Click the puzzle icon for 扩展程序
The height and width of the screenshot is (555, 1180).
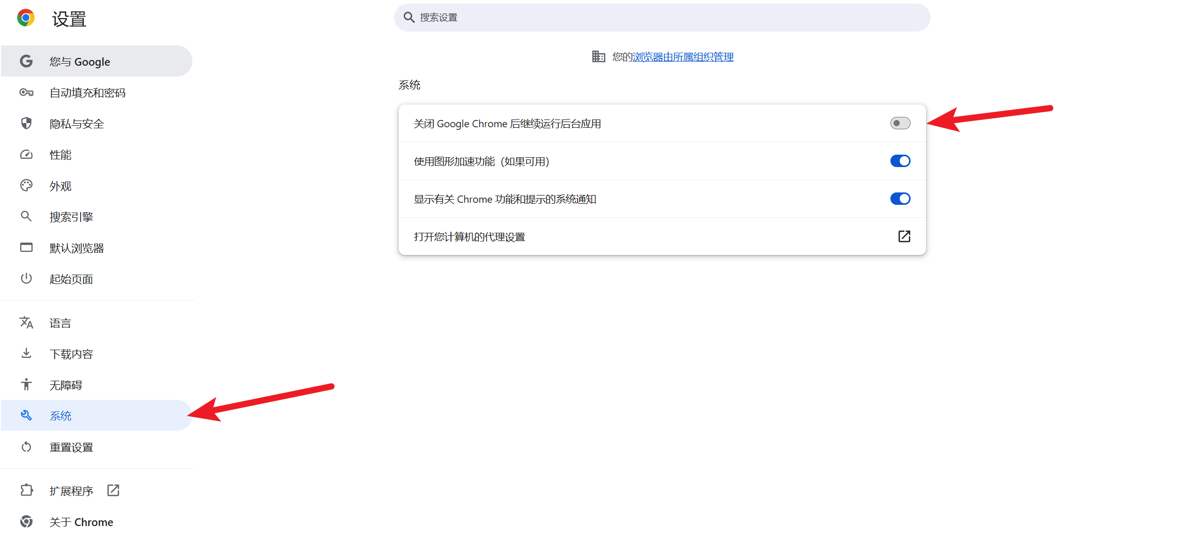(x=26, y=490)
